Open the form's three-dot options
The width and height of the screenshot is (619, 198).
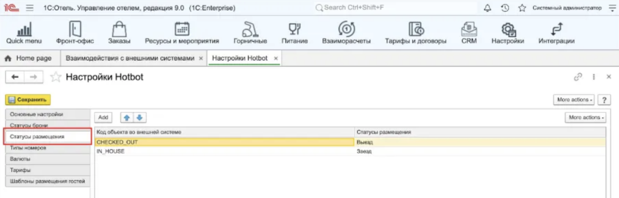point(594,77)
